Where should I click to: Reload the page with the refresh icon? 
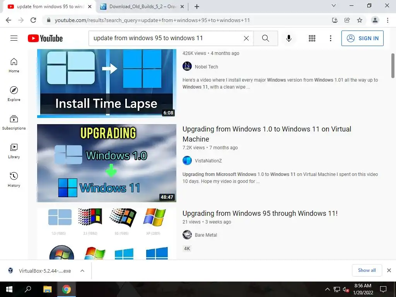(x=33, y=20)
